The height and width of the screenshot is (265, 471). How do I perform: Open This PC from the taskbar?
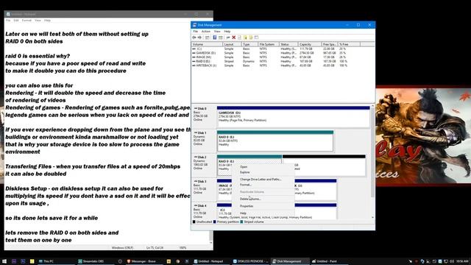[46, 261]
